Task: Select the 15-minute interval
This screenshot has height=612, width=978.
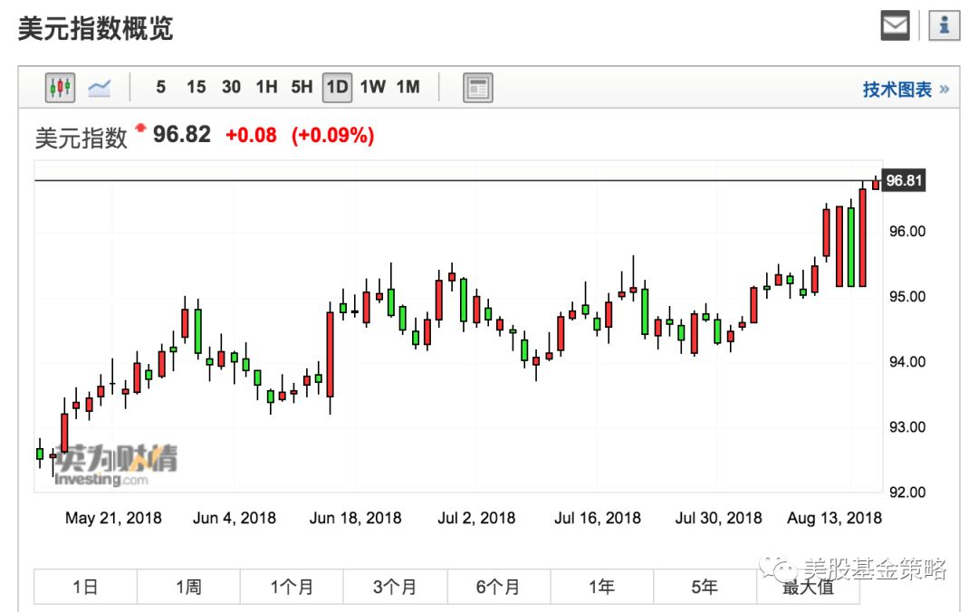Action: (196, 87)
